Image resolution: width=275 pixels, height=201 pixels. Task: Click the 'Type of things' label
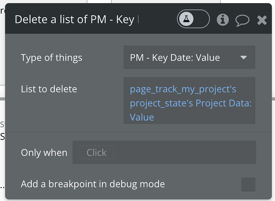click(x=51, y=57)
